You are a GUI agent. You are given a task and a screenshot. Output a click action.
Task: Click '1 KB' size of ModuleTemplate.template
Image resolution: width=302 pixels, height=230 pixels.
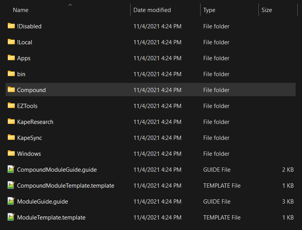(288, 218)
